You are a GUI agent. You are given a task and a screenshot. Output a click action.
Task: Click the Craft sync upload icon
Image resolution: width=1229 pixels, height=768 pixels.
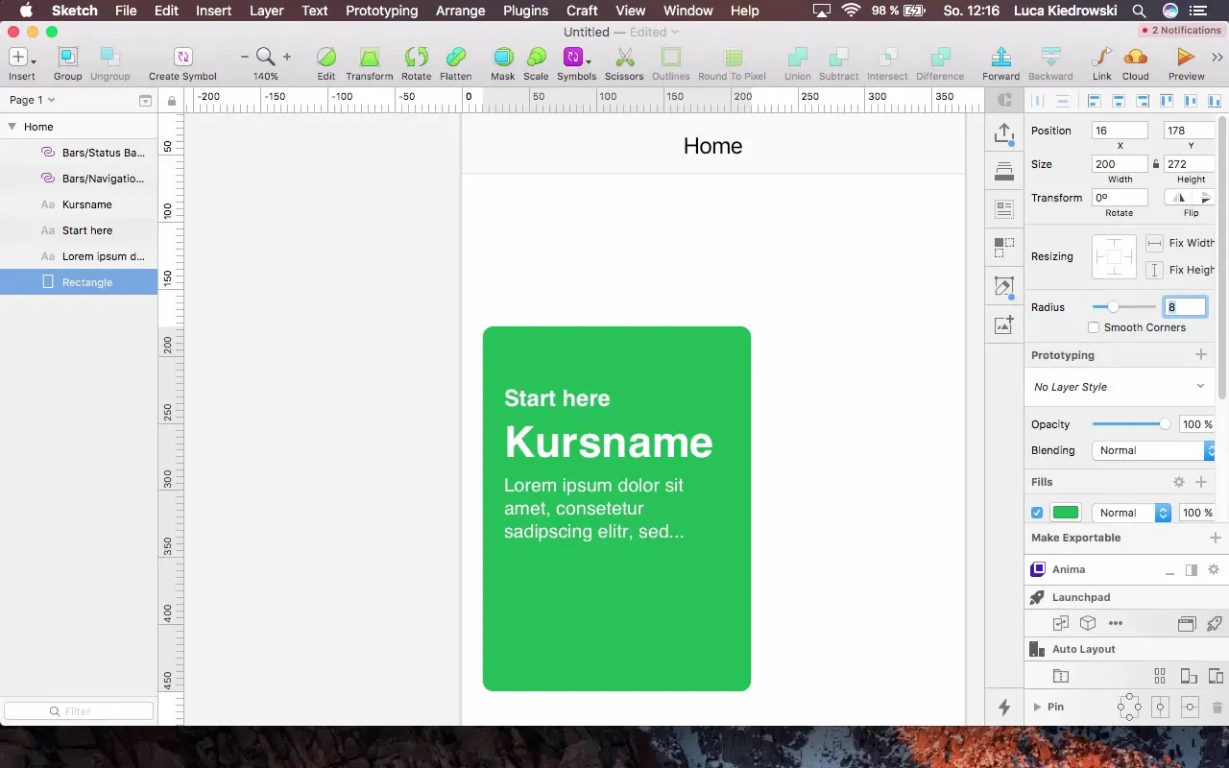(1004, 133)
